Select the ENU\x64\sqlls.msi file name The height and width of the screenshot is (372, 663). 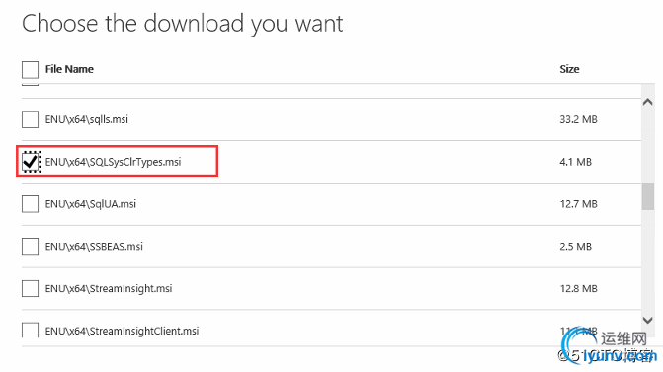tap(87, 119)
